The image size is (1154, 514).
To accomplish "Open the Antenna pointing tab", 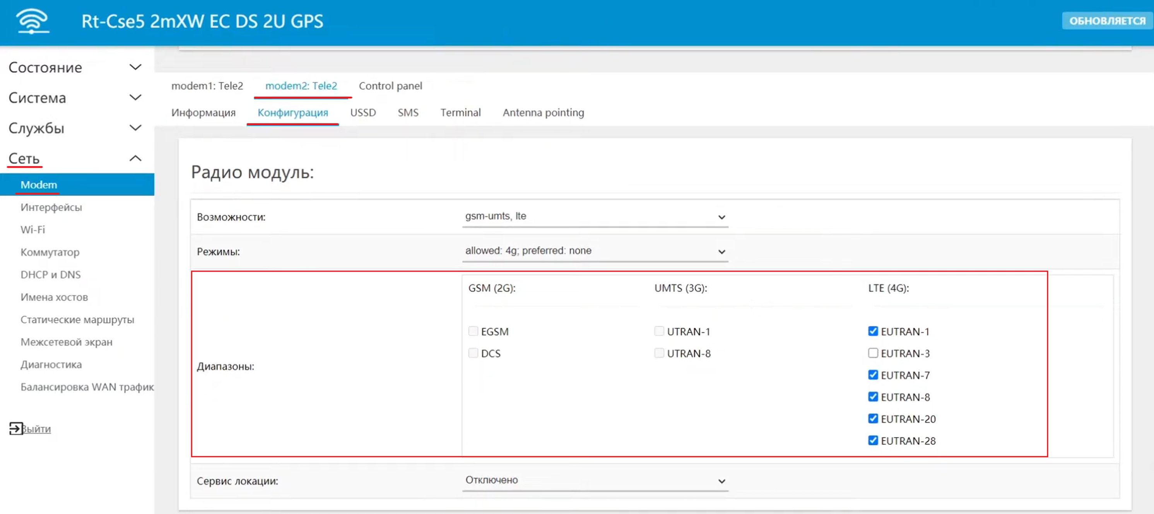I will point(543,112).
